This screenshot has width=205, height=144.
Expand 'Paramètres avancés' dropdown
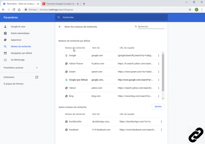point(20,68)
